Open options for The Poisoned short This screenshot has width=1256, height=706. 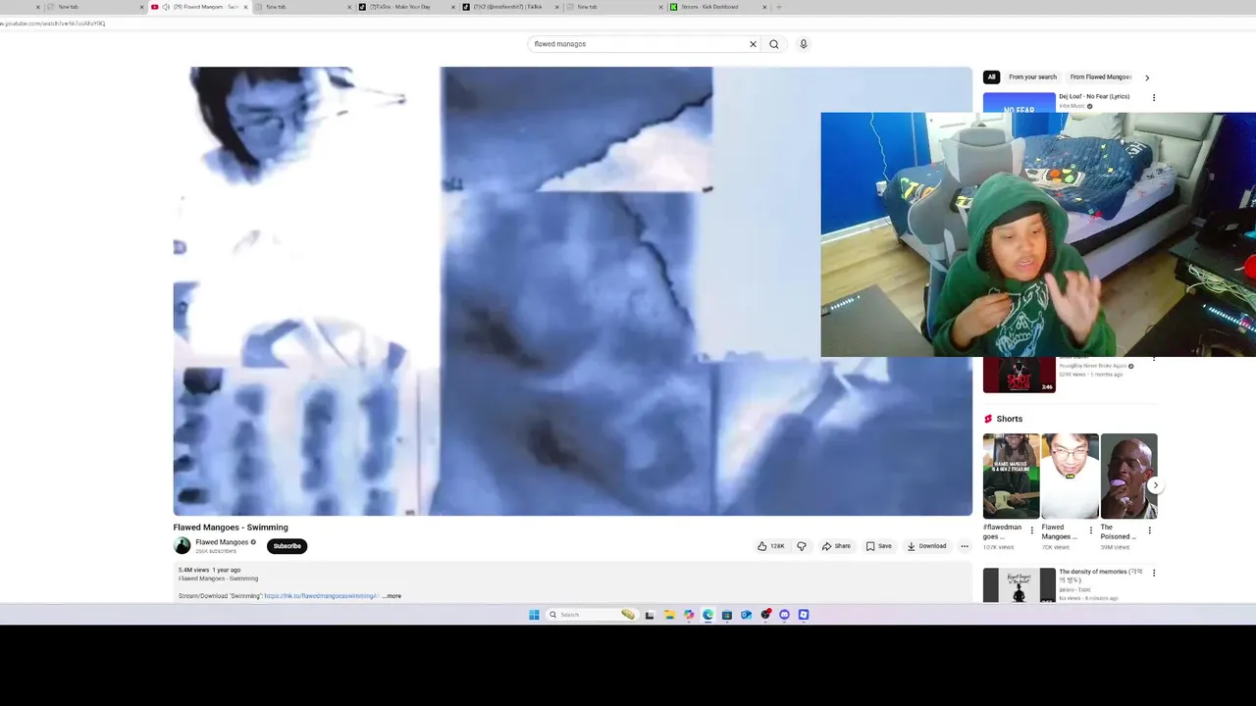[x=1149, y=530]
